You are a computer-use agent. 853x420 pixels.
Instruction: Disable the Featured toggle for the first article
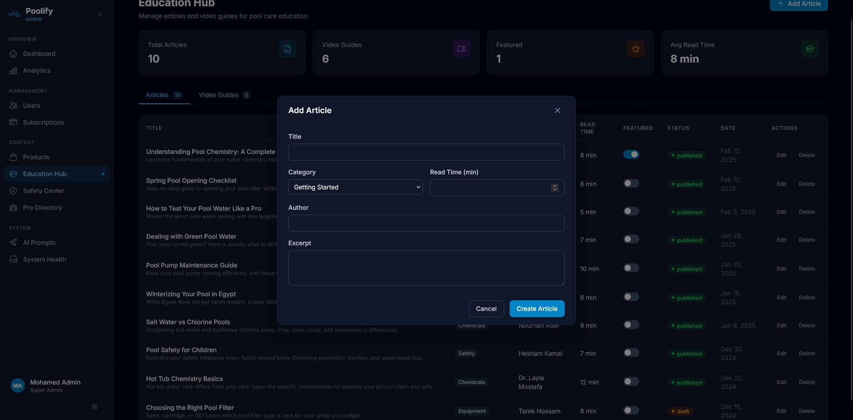tap(631, 154)
